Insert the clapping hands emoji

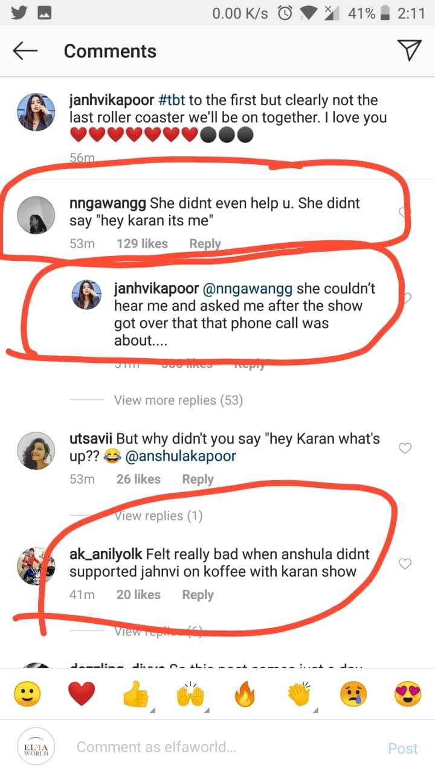point(298,696)
